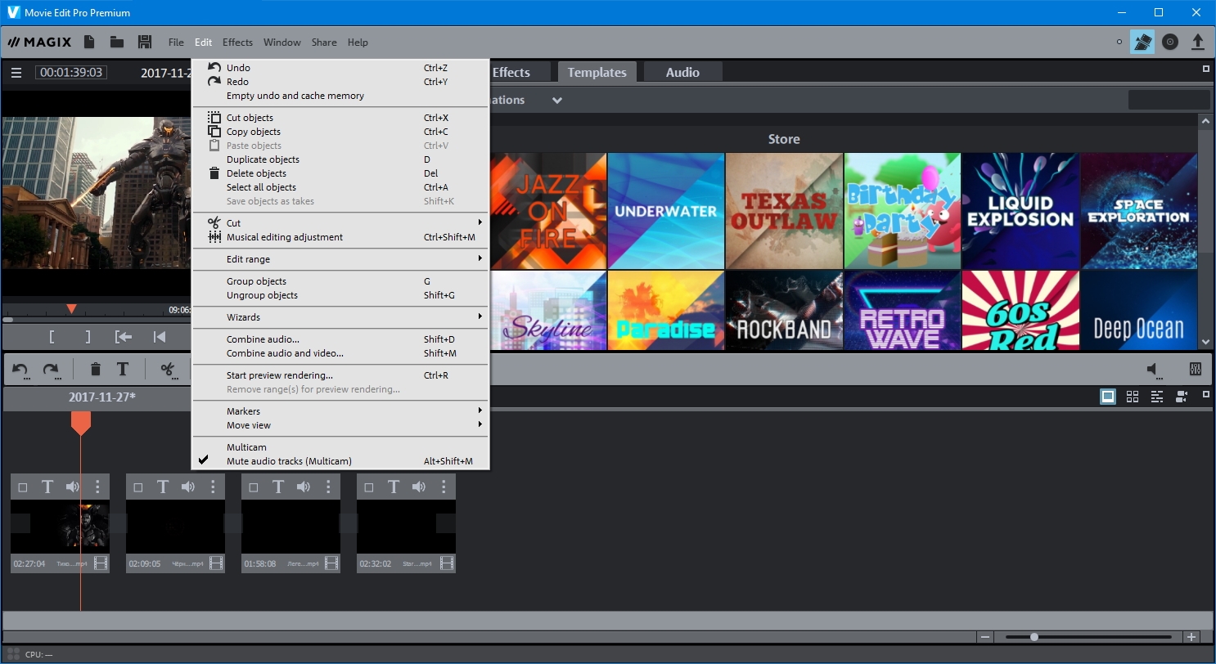Click the redo arrow in timeline toolbar
The width and height of the screenshot is (1216, 664).
pos(51,370)
